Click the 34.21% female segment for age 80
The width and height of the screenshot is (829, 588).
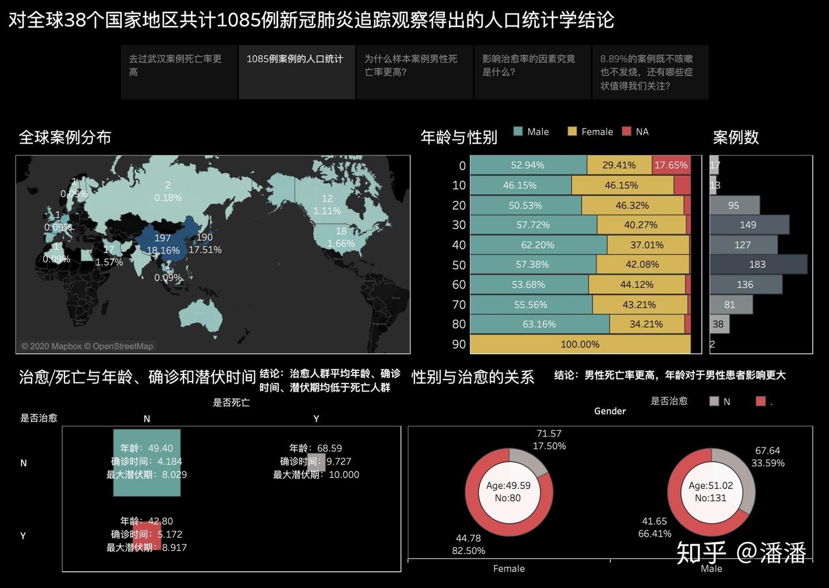tap(647, 324)
